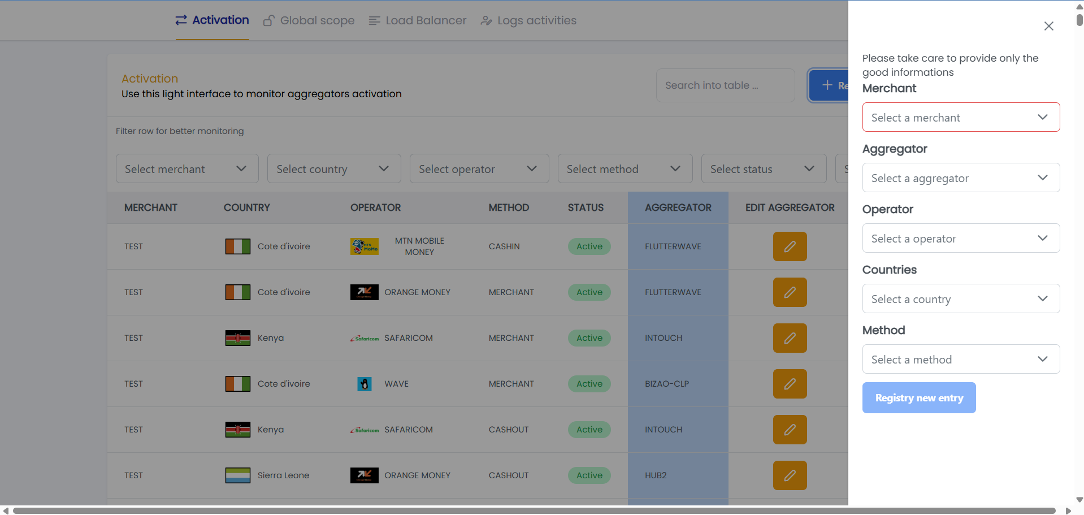The height and width of the screenshot is (515, 1084).
Task: Click edit pencil for Safaricom CASHOUT row
Action: pyautogui.click(x=790, y=430)
